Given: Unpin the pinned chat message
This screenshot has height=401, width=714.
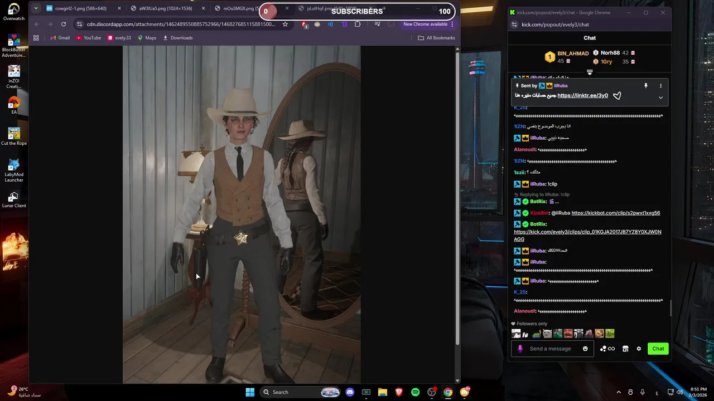Looking at the screenshot, I should pyautogui.click(x=646, y=86).
